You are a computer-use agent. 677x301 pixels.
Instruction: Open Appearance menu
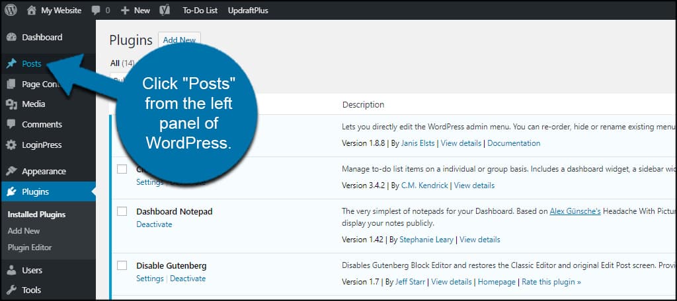[44, 171]
